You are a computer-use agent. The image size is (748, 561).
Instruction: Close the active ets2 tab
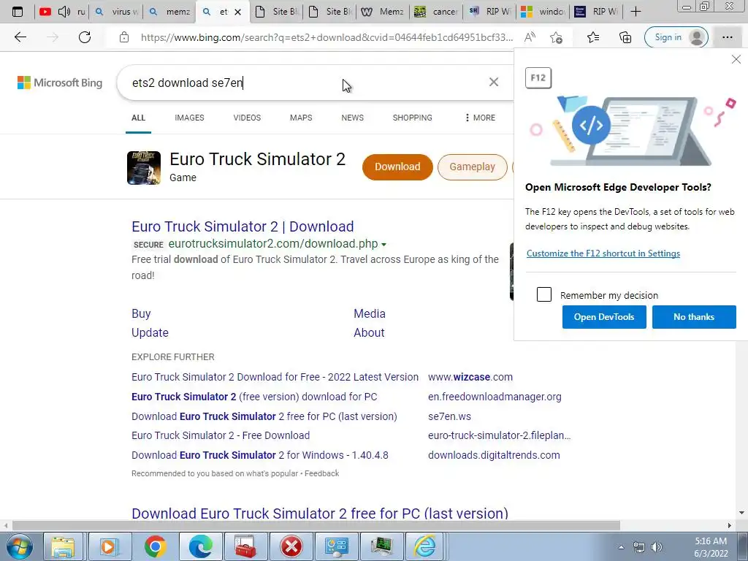(237, 12)
